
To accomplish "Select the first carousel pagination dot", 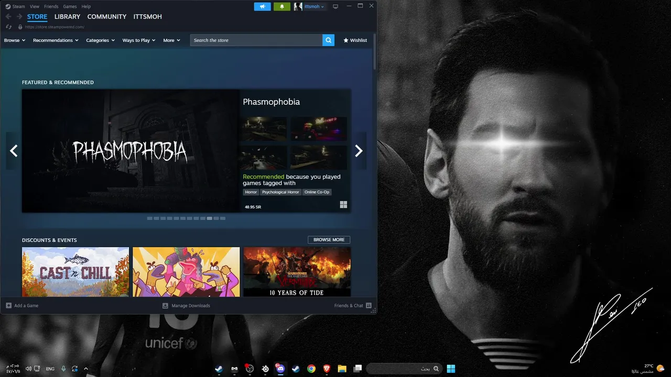I will click(x=150, y=218).
